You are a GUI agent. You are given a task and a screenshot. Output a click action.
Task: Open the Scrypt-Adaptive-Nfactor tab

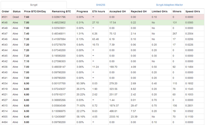coord(169,5)
